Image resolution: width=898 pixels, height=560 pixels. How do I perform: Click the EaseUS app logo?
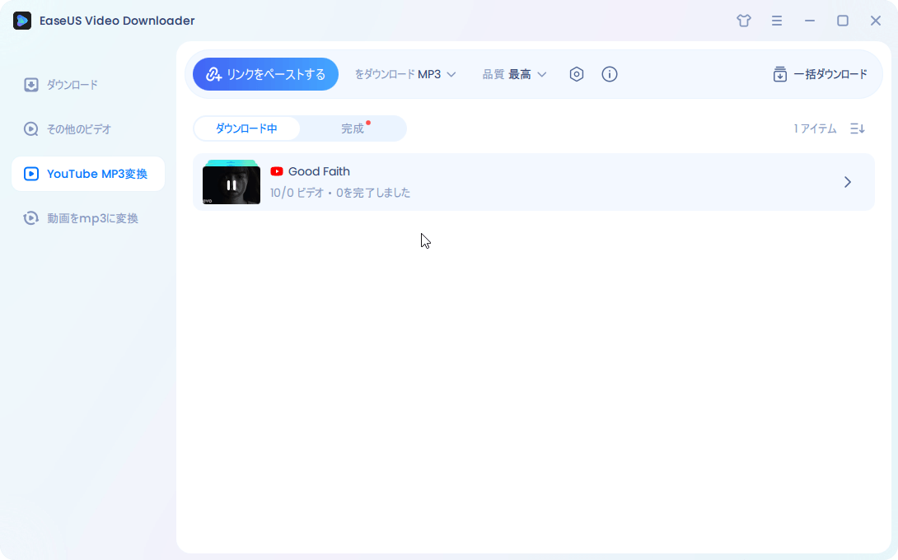click(x=22, y=21)
